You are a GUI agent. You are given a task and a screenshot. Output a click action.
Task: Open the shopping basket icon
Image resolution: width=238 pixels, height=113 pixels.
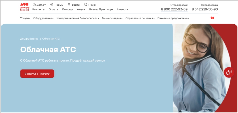[x=212, y=18]
